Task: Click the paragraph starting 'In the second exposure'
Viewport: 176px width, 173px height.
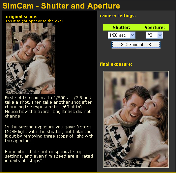Action: tap(49, 134)
